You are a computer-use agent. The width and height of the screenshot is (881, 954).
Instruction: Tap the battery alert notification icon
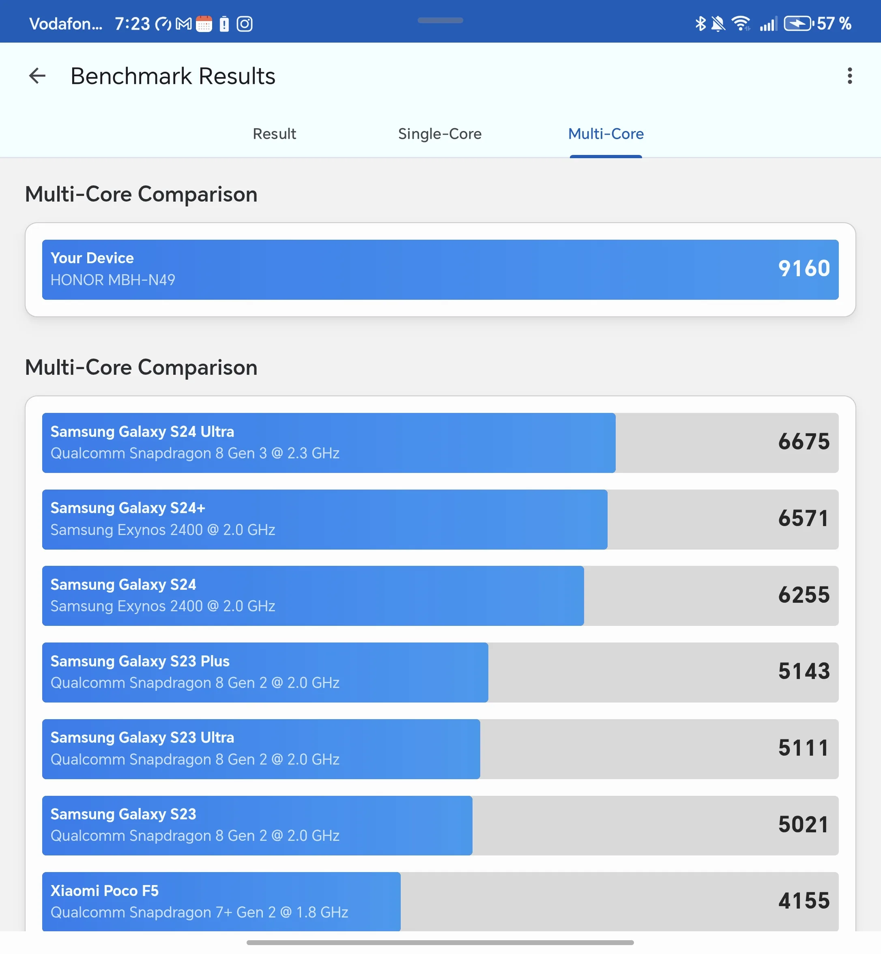[x=224, y=24]
